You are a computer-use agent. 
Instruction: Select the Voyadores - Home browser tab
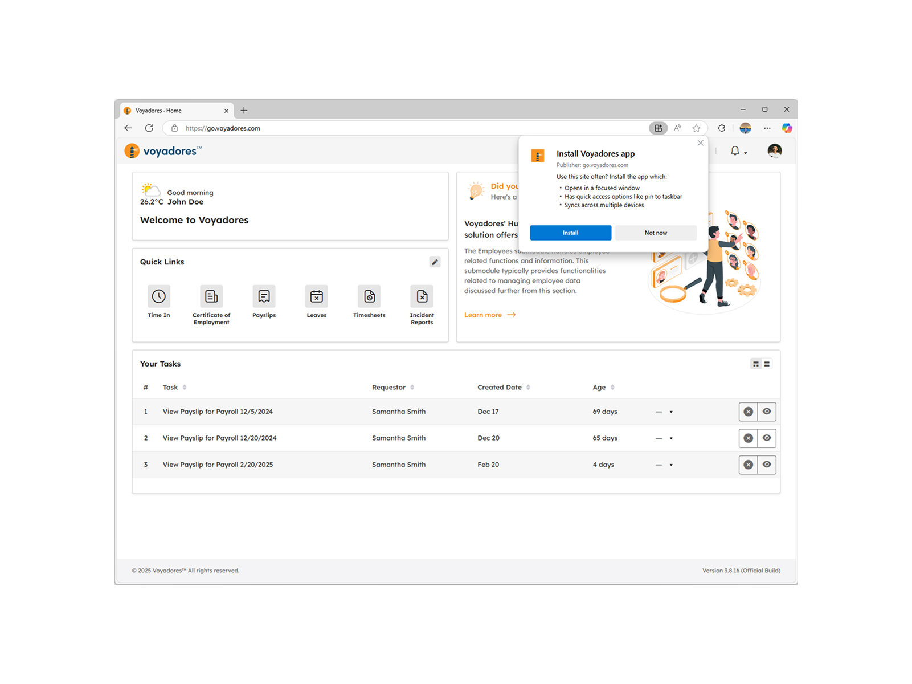pos(177,111)
